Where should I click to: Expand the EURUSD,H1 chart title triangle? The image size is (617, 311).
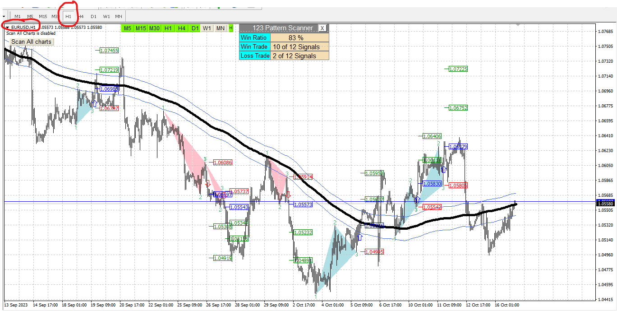click(x=8, y=27)
